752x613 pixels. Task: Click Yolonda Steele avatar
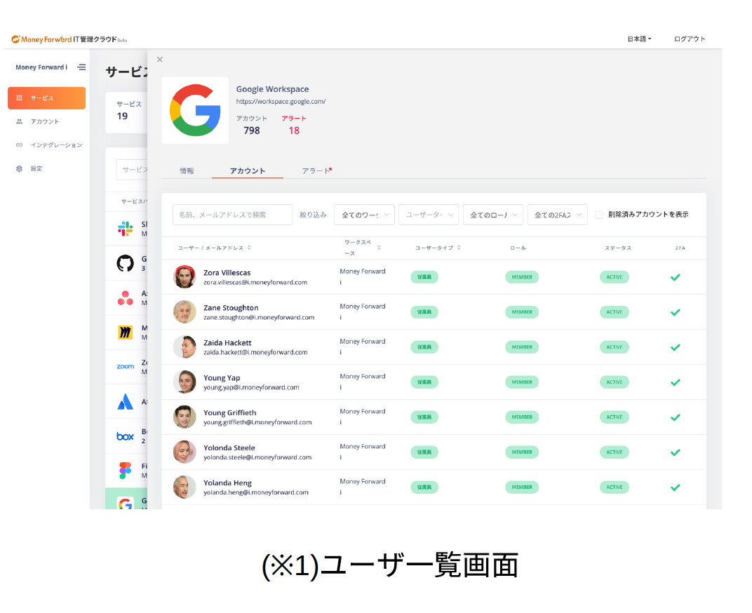coord(184,452)
